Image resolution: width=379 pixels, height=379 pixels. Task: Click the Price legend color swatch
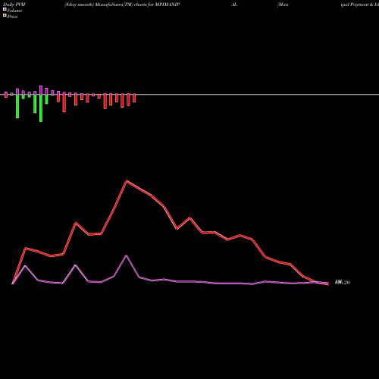coord(5,16)
